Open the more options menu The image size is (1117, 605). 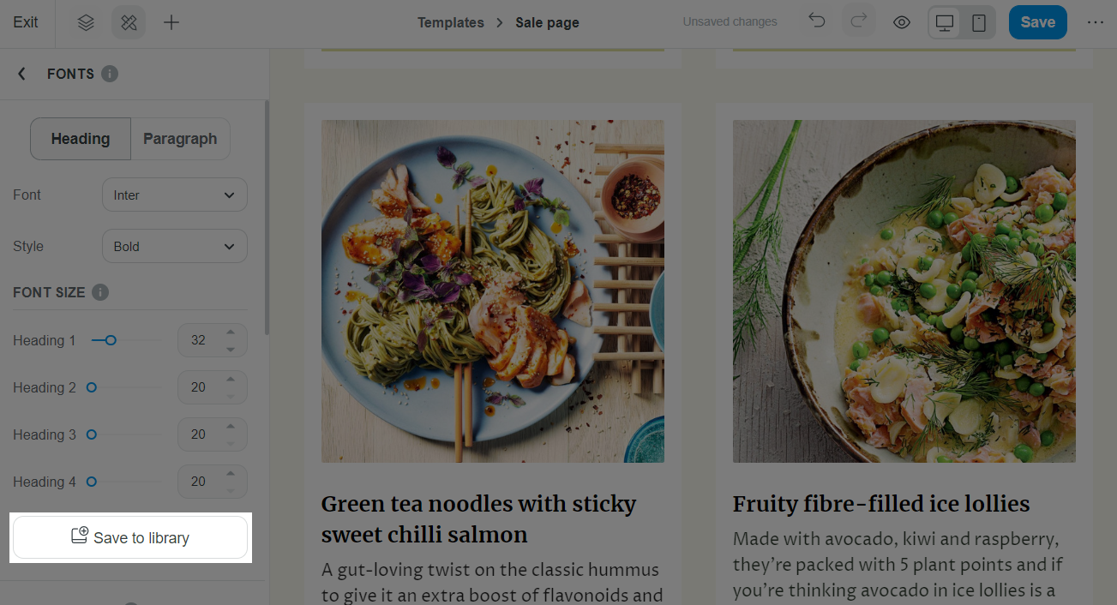[1096, 23]
